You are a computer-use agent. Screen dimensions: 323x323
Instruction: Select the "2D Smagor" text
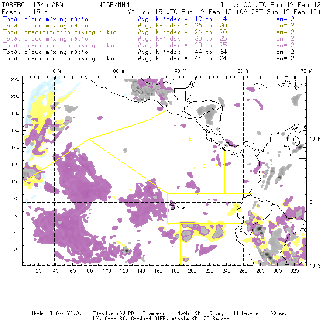216,319
